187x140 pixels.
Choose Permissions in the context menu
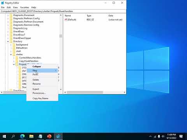click(x=42, y=93)
